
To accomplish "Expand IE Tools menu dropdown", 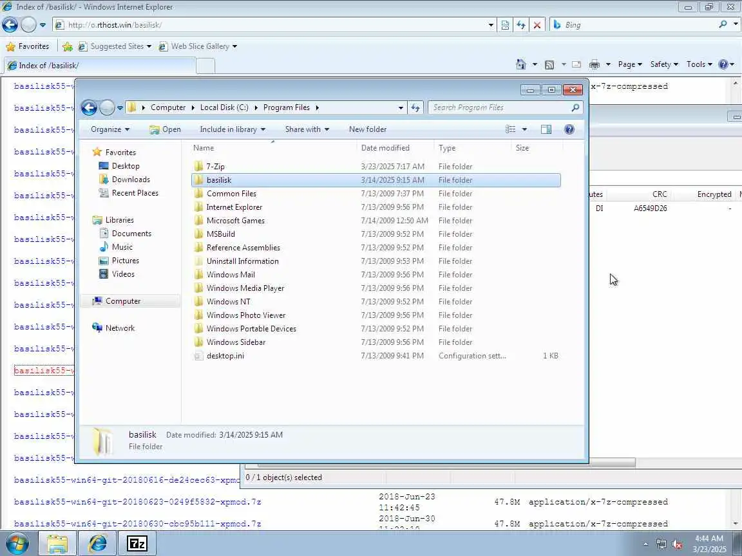I will pyautogui.click(x=699, y=64).
